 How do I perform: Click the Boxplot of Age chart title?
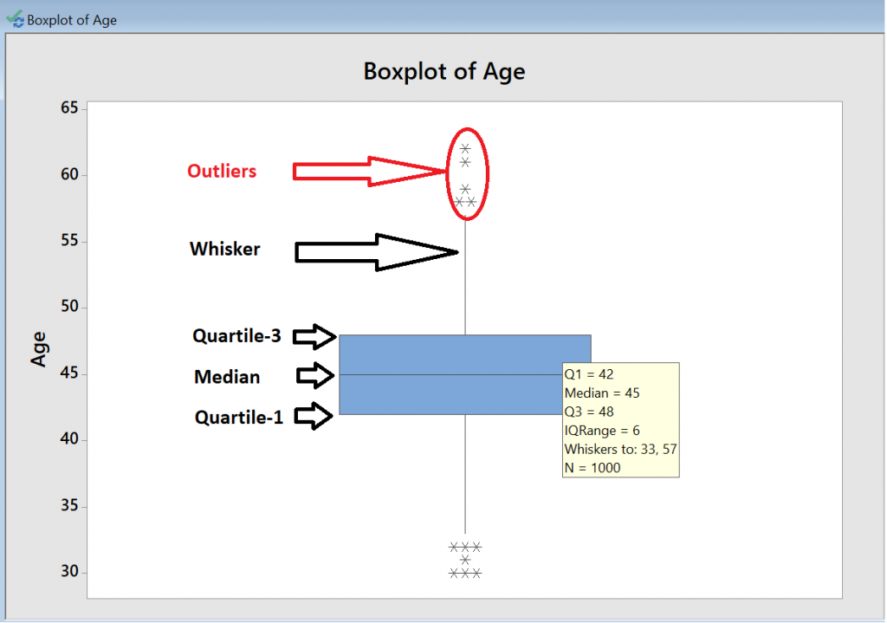(x=443, y=72)
